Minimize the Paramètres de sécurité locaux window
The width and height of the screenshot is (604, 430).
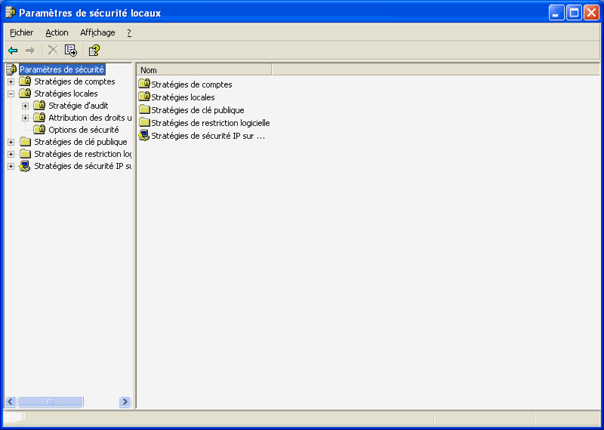coord(556,13)
